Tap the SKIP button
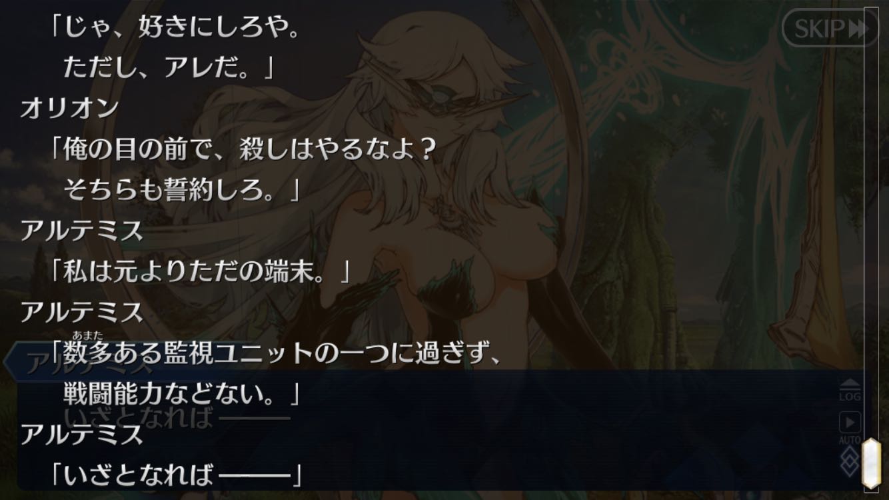889x500 pixels. (830, 28)
